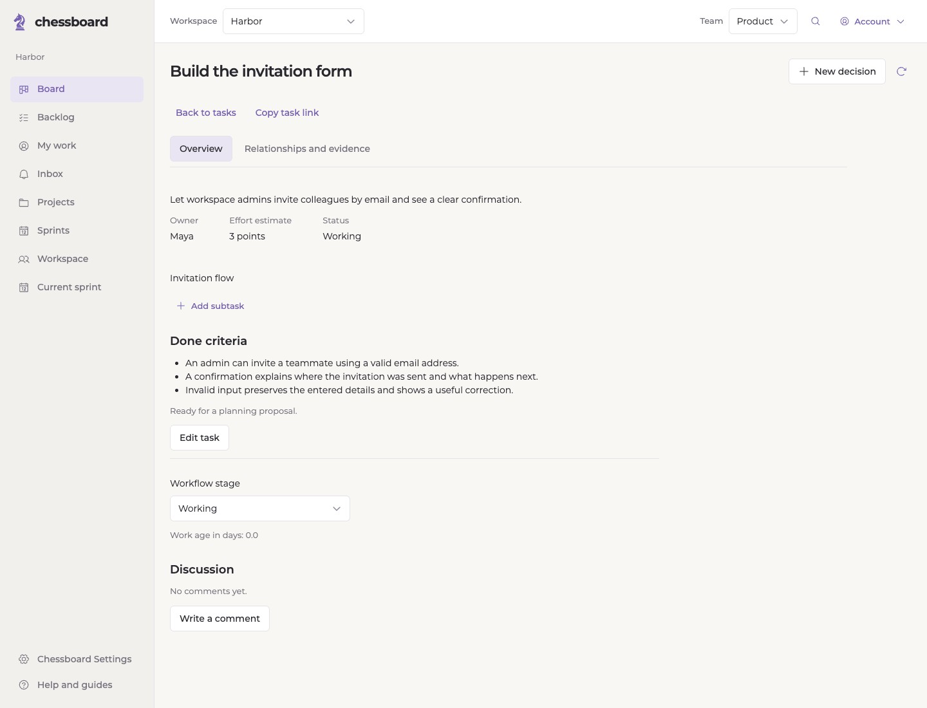This screenshot has height=708, width=927.
Task: Expand the Account menu chevron
Action: [901, 21]
